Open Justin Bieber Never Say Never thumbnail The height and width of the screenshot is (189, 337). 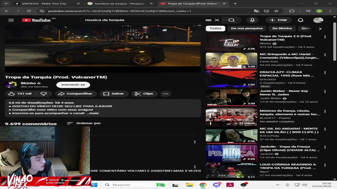click(231, 98)
